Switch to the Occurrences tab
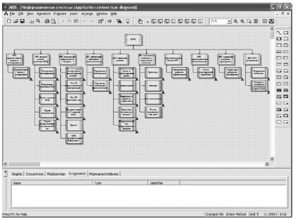 coord(35,174)
